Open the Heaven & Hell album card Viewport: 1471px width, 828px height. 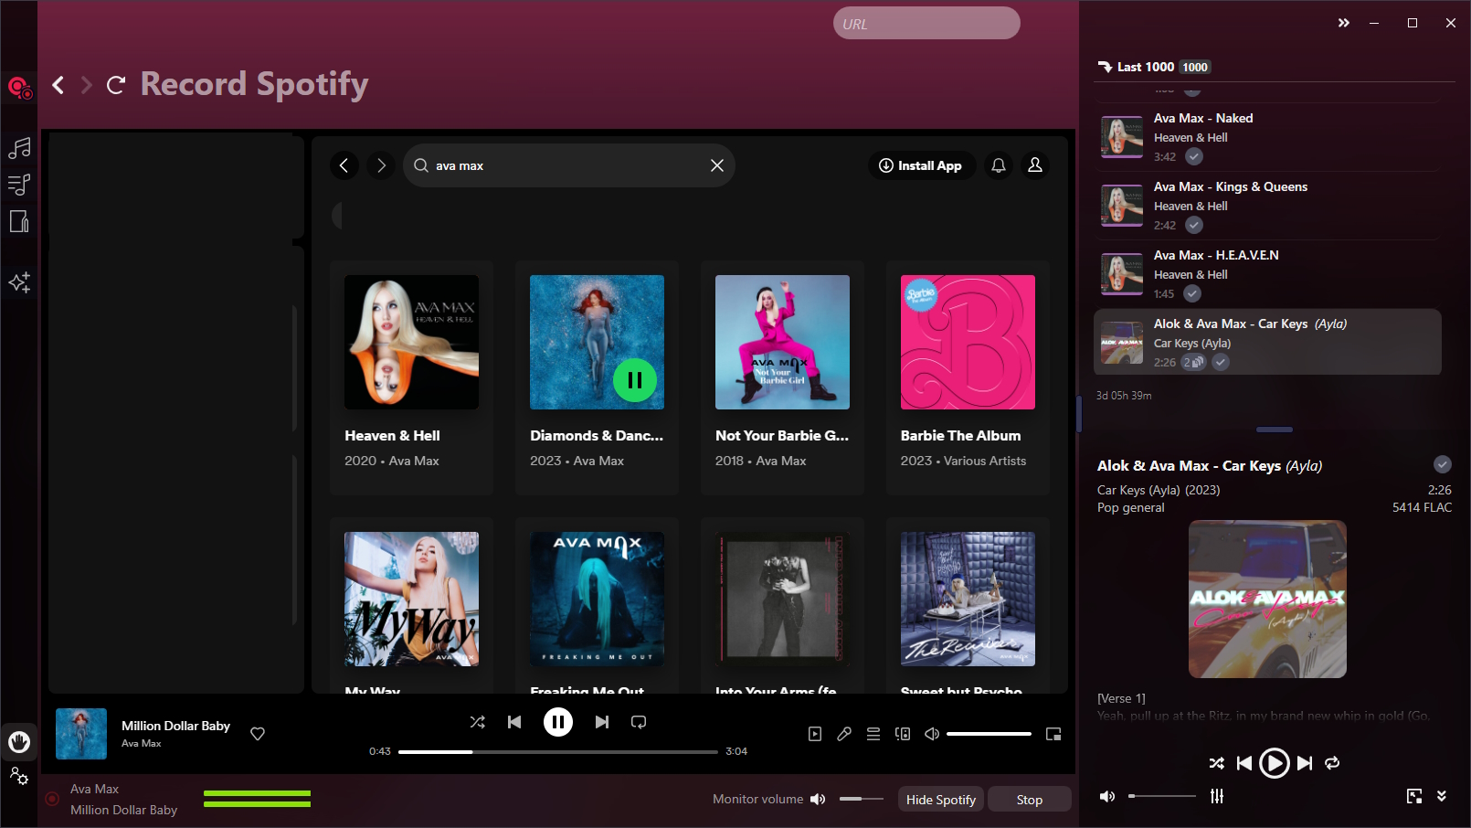pos(411,377)
